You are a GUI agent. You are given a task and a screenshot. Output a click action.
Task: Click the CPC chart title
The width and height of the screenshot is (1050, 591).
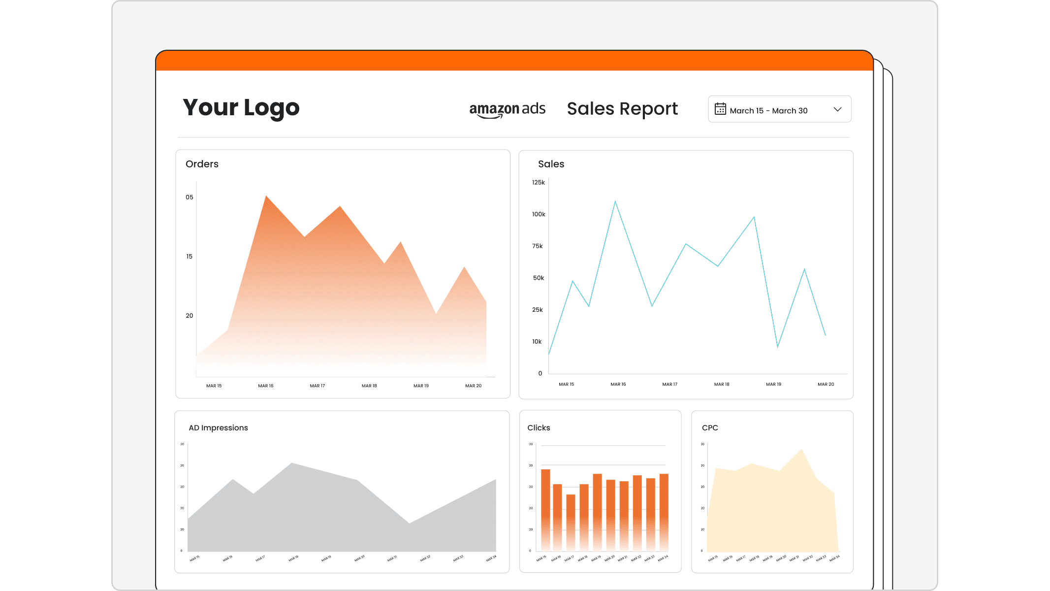click(710, 427)
